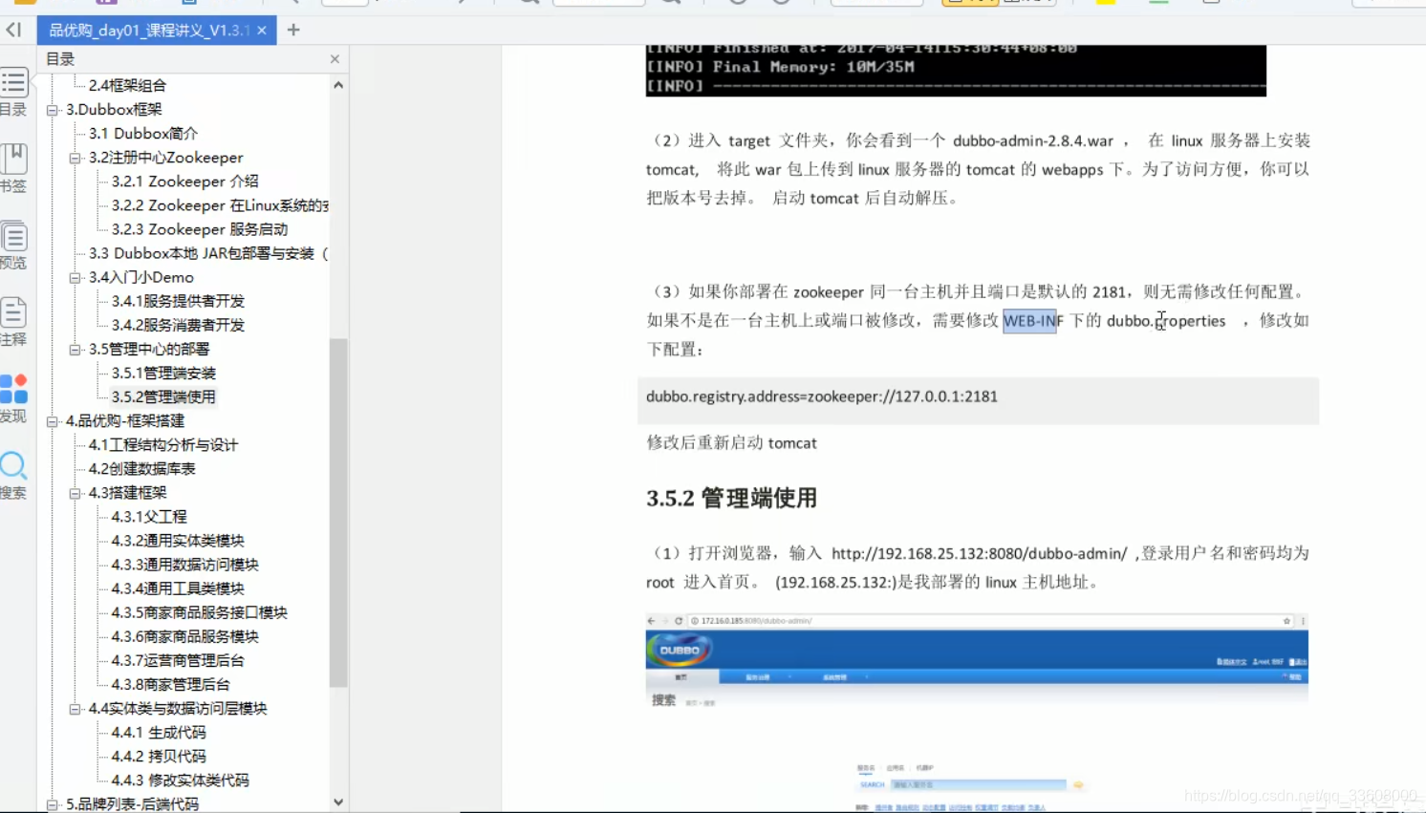This screenshot has width=1426, height=813.
Task: Go to entry 4.3.5商家商品服务接口模块
Action: click(199, 612)
